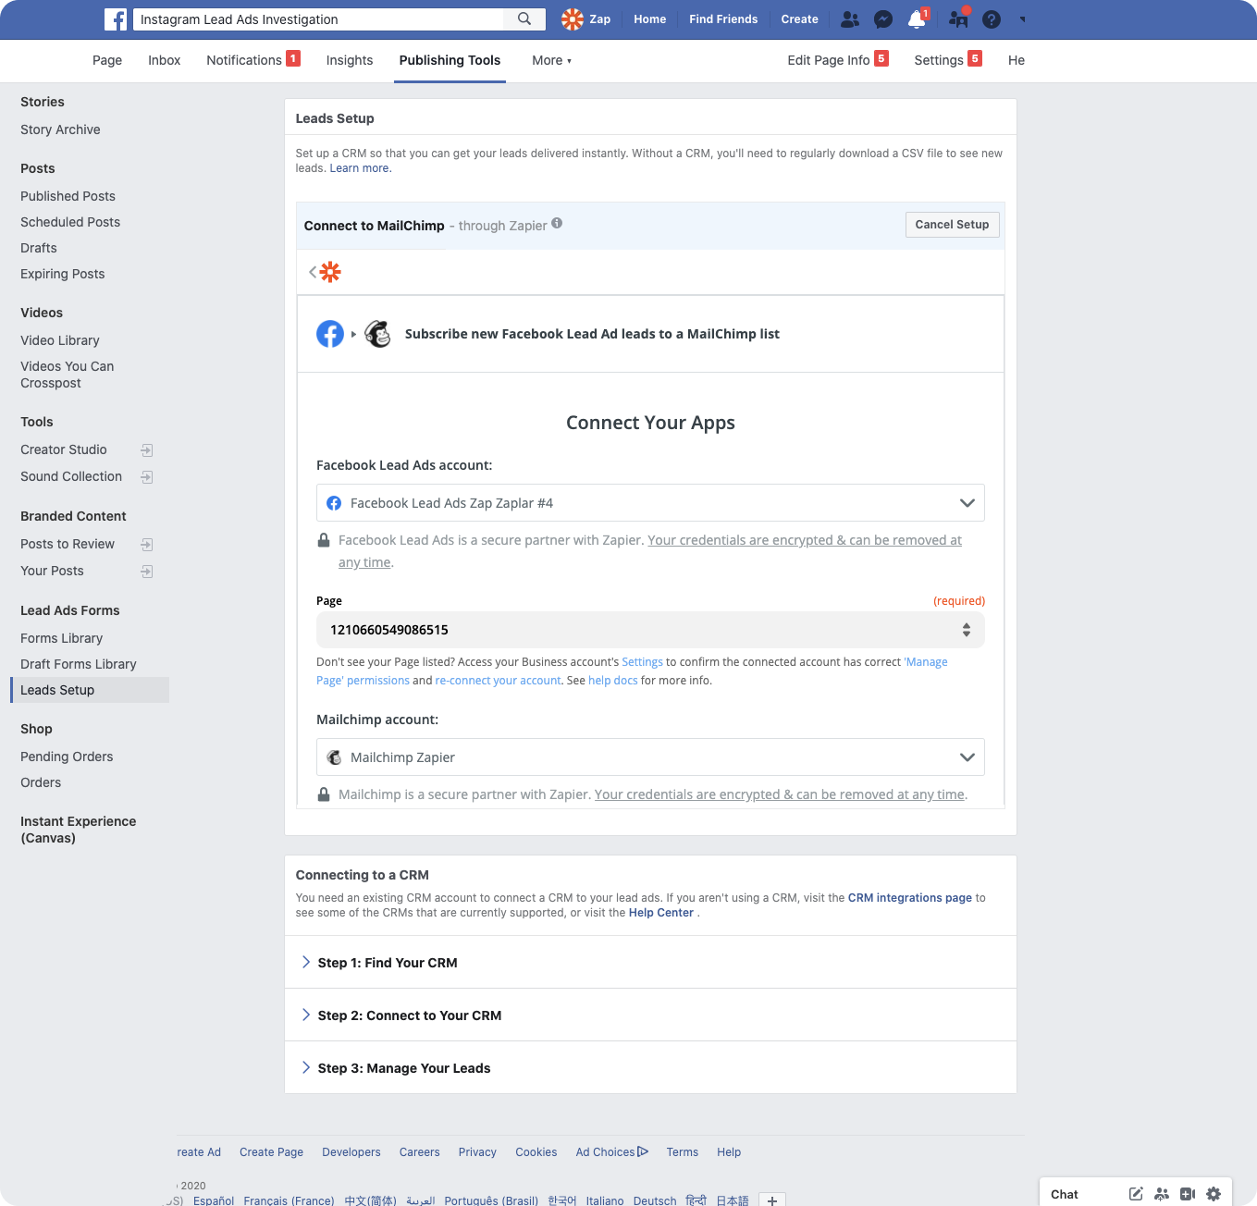Click the re-connect your account link
The height and width of the screenshot is (1206, 1257).
coord(498,681)
